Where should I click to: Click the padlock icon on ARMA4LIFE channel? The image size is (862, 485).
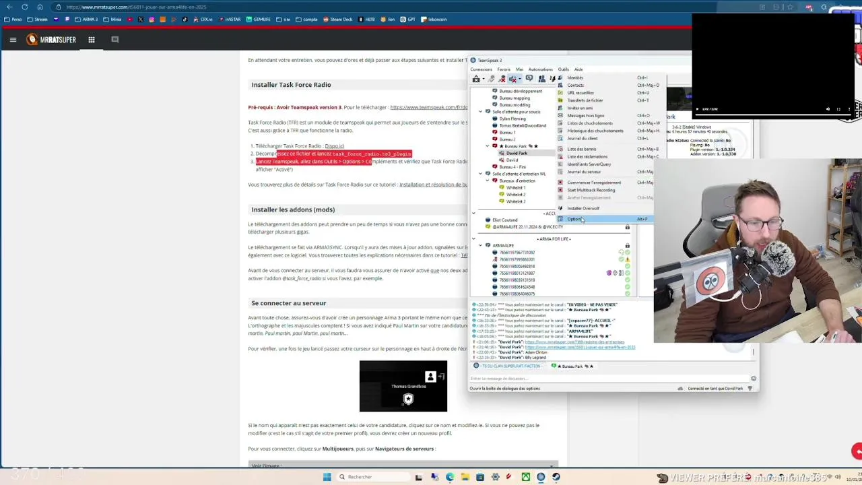coord(627,245)
